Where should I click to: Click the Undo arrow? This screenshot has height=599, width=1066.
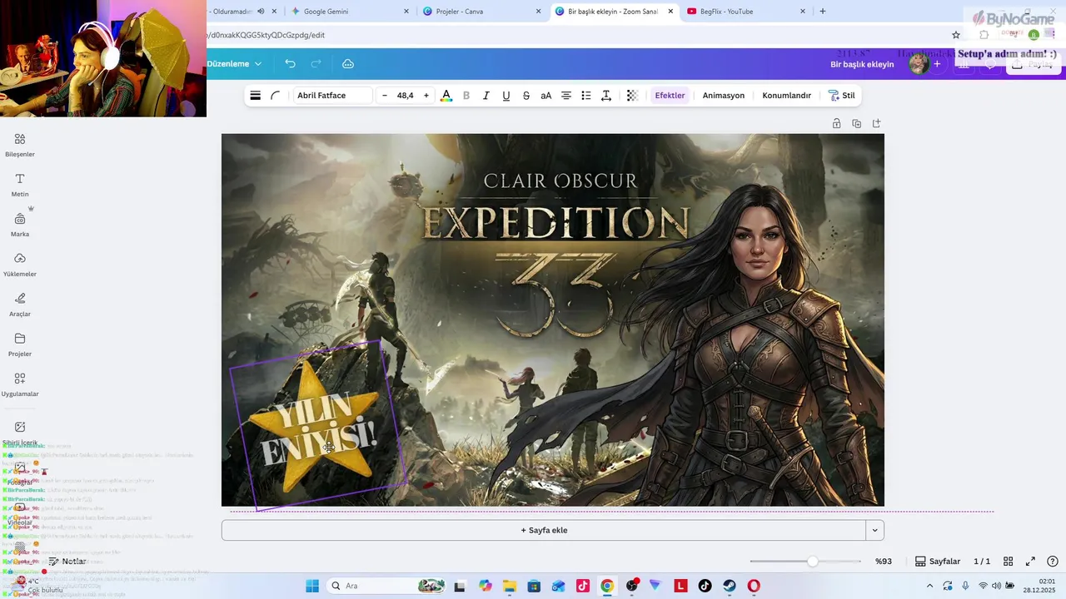pyautogui.click(x=290, y=64)
